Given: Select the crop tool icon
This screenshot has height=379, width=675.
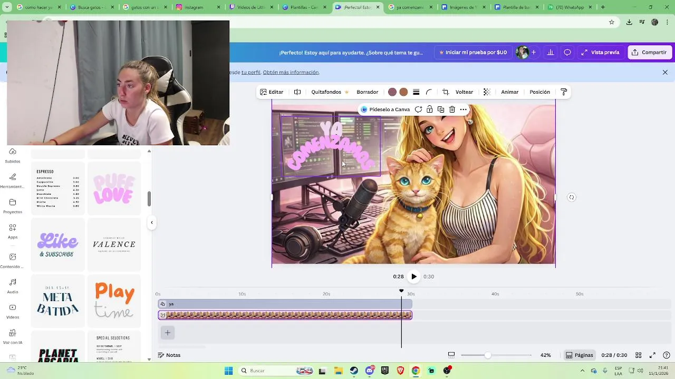Looking at the screenshot, I should click(x=446, y=92).
